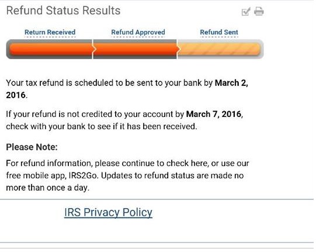The image size is (316, 252).
Task: Select the Refund Sent stage label
Action: (x=219, y=32)
